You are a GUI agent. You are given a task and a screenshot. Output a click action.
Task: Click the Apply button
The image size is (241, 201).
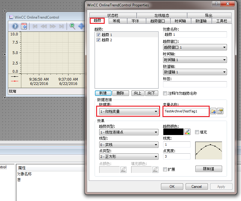tap(221, 187)
